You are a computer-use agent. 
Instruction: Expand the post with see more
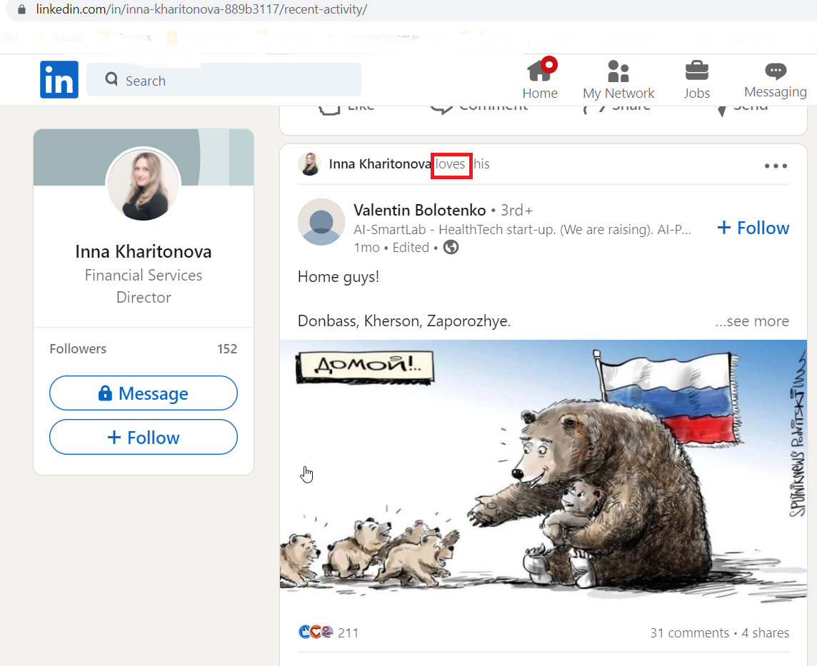(x=752, y=321)
